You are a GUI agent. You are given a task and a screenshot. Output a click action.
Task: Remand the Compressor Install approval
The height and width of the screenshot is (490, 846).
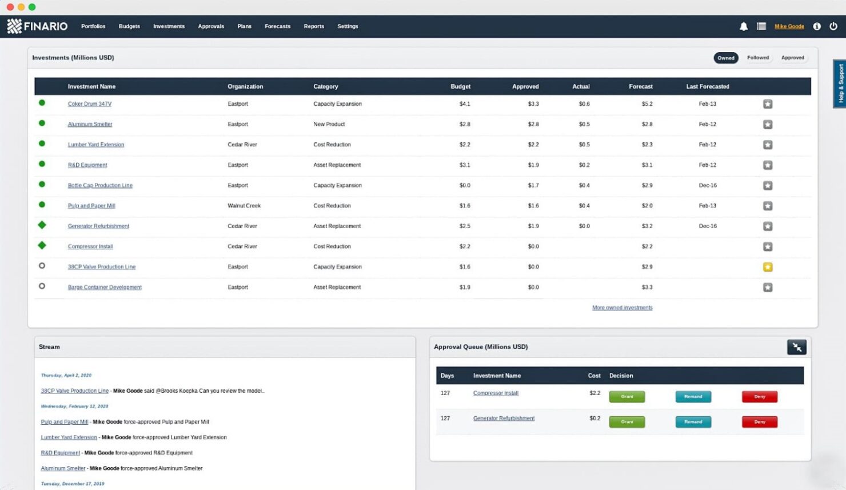pos(693,396)
